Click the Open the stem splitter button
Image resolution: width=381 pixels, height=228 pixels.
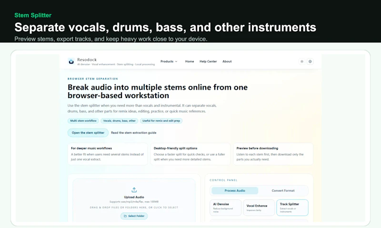[88, 133]
